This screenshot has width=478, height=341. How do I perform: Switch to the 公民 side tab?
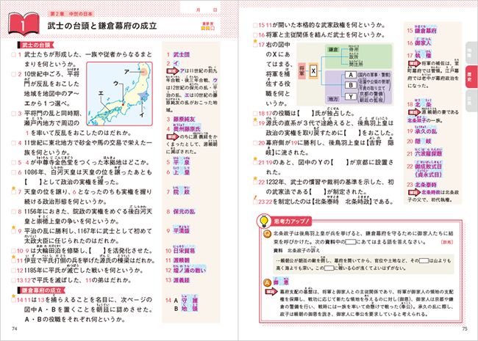[x=470, y=100]
